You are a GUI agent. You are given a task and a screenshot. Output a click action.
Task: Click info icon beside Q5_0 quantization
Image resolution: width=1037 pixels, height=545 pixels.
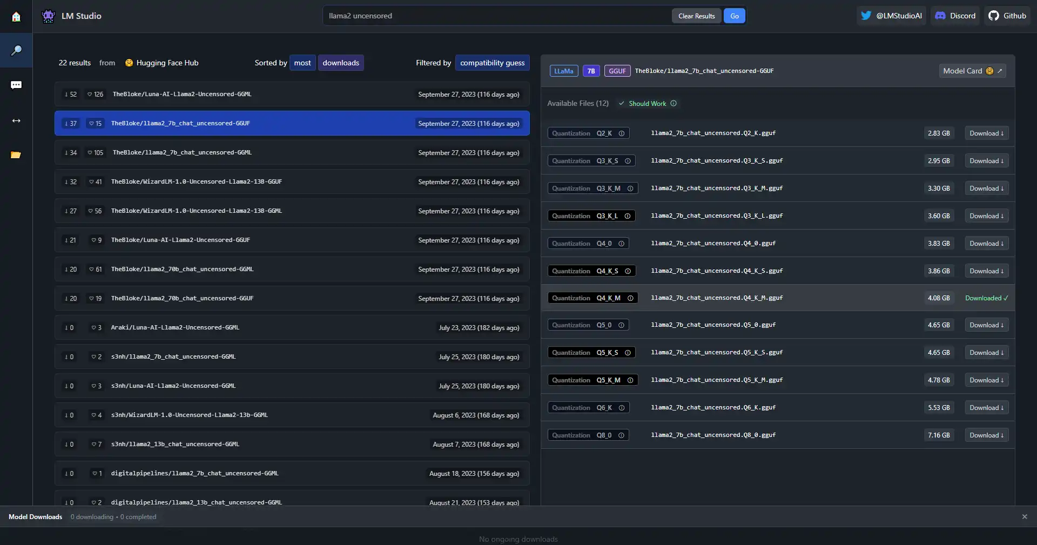click(622, 325)
